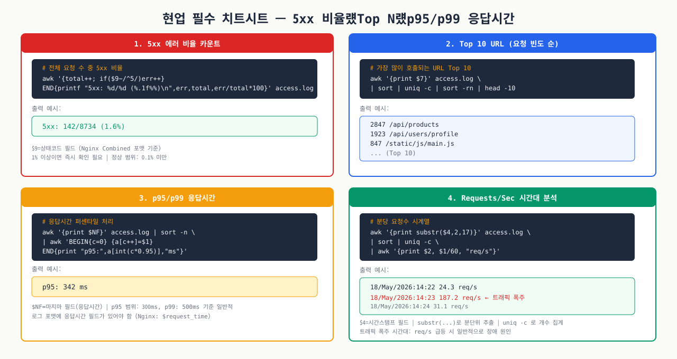Click the 'END{printf "5xx:' code line
Screen dimensions: 677x359
click(178, 88)
